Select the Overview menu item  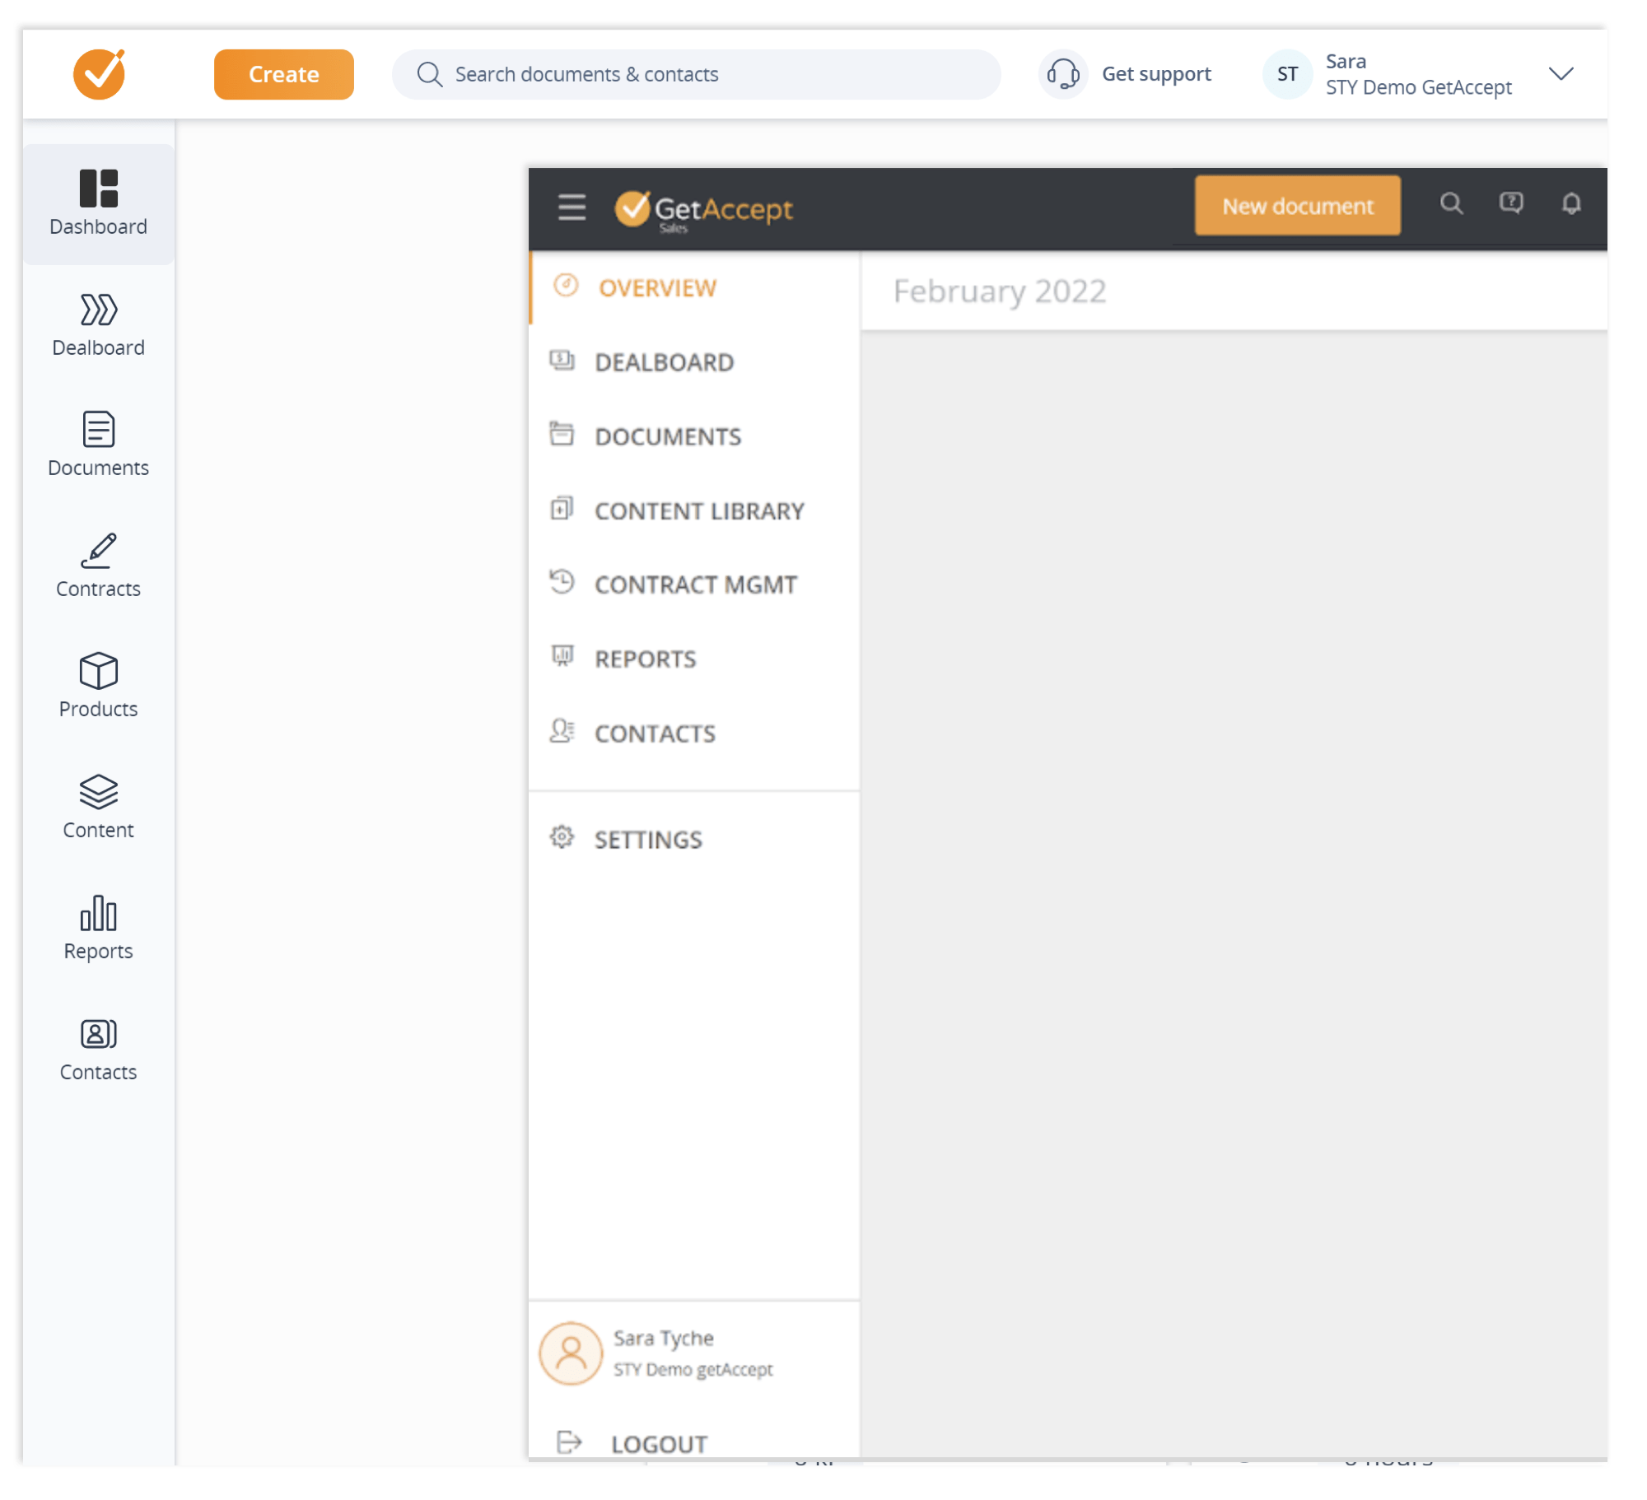click(x=657, y=287)
